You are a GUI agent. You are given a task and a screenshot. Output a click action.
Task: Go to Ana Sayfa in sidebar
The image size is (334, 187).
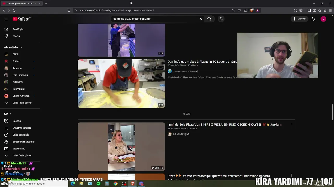pyautogui.click(x=18, y=29)
